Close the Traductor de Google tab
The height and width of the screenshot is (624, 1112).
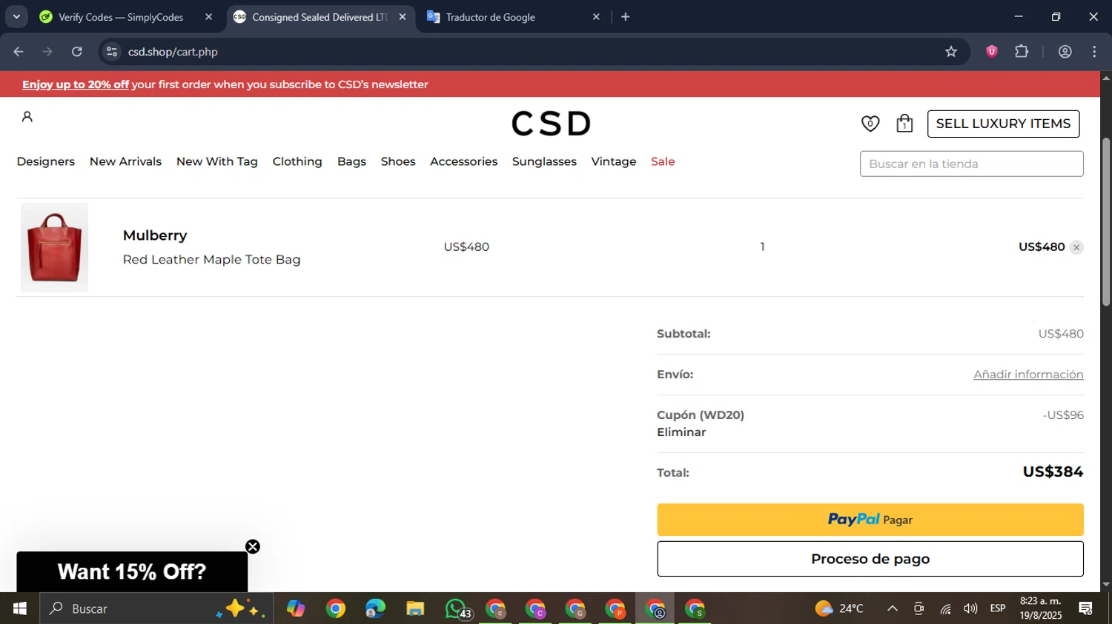tap(596, 17)
